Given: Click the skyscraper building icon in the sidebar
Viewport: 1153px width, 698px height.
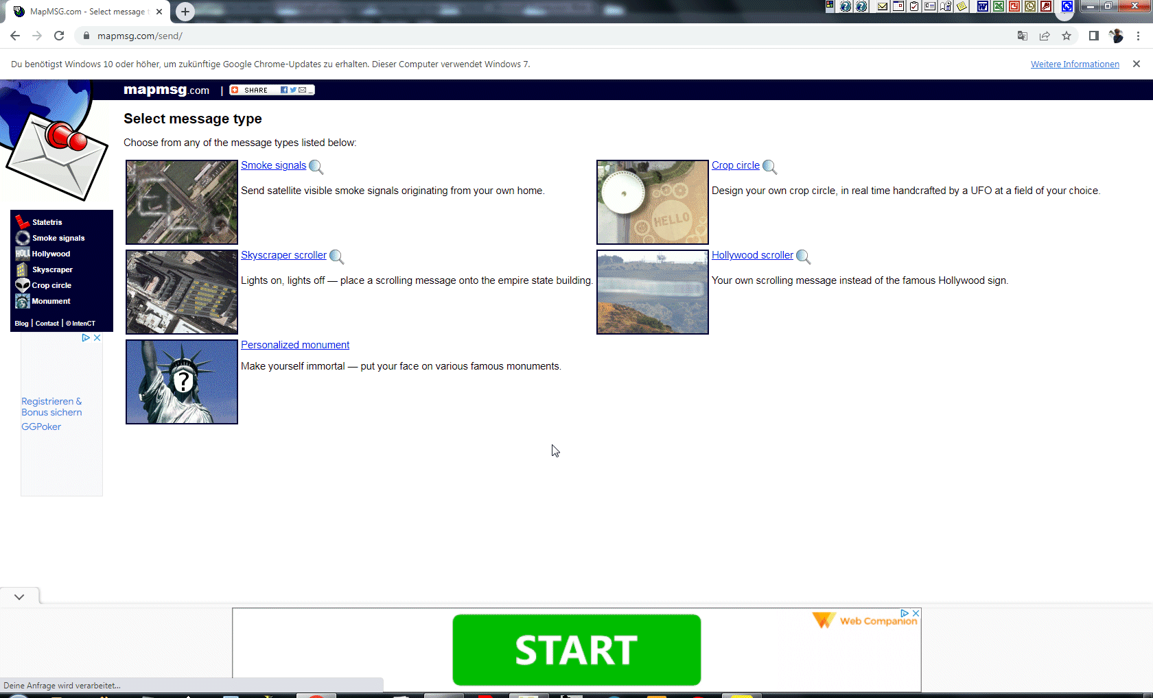Looking at the screenshot, I should (x=23, y=269).
